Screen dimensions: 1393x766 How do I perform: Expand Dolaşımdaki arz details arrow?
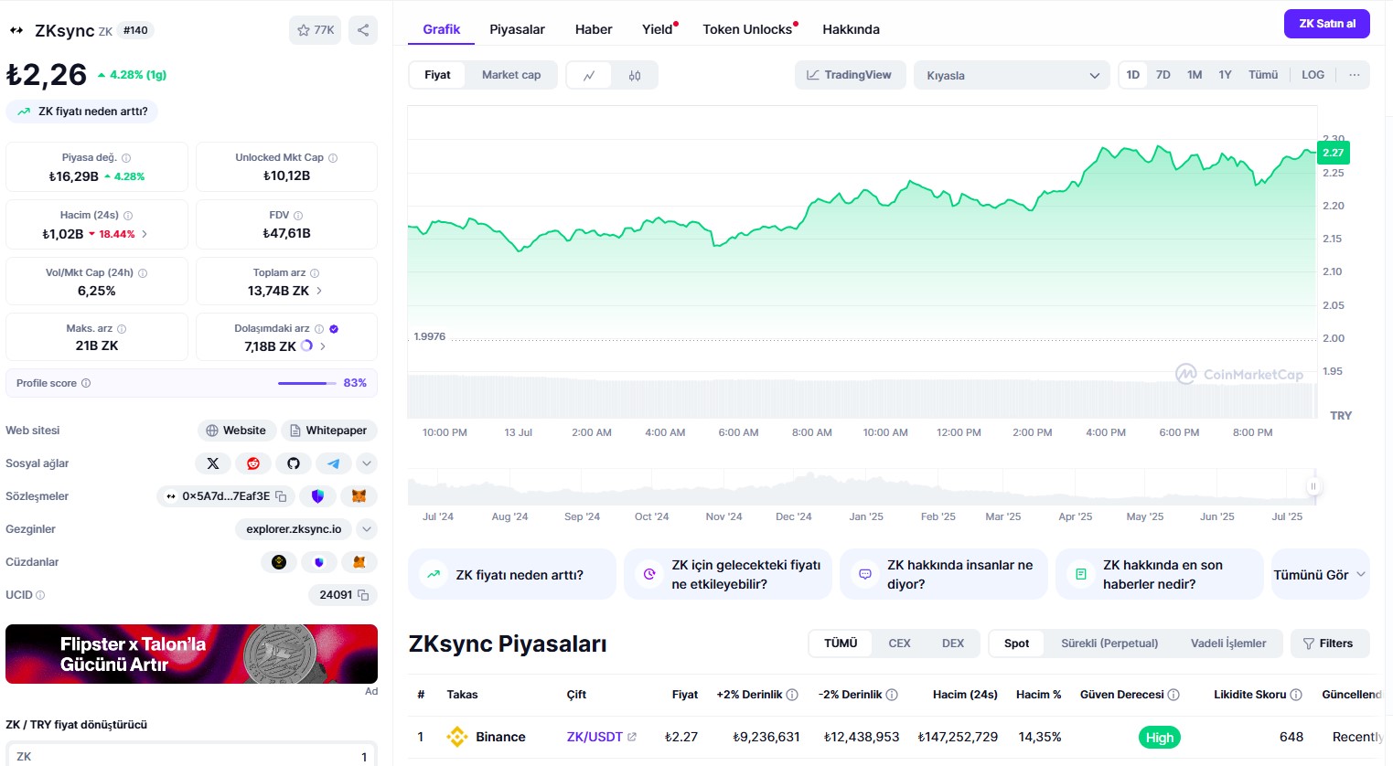[x=323, y=346]
